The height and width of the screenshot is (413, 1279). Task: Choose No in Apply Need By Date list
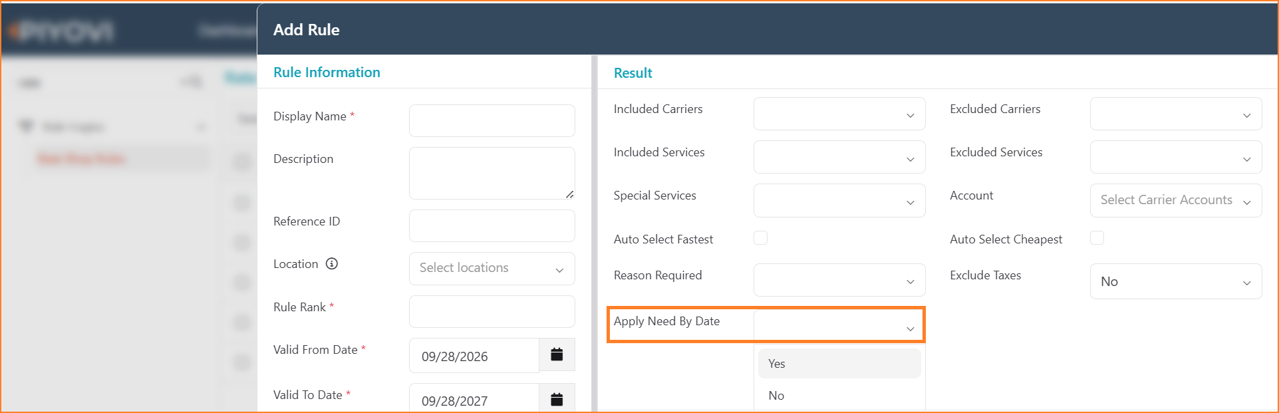(x=839, y=396)
